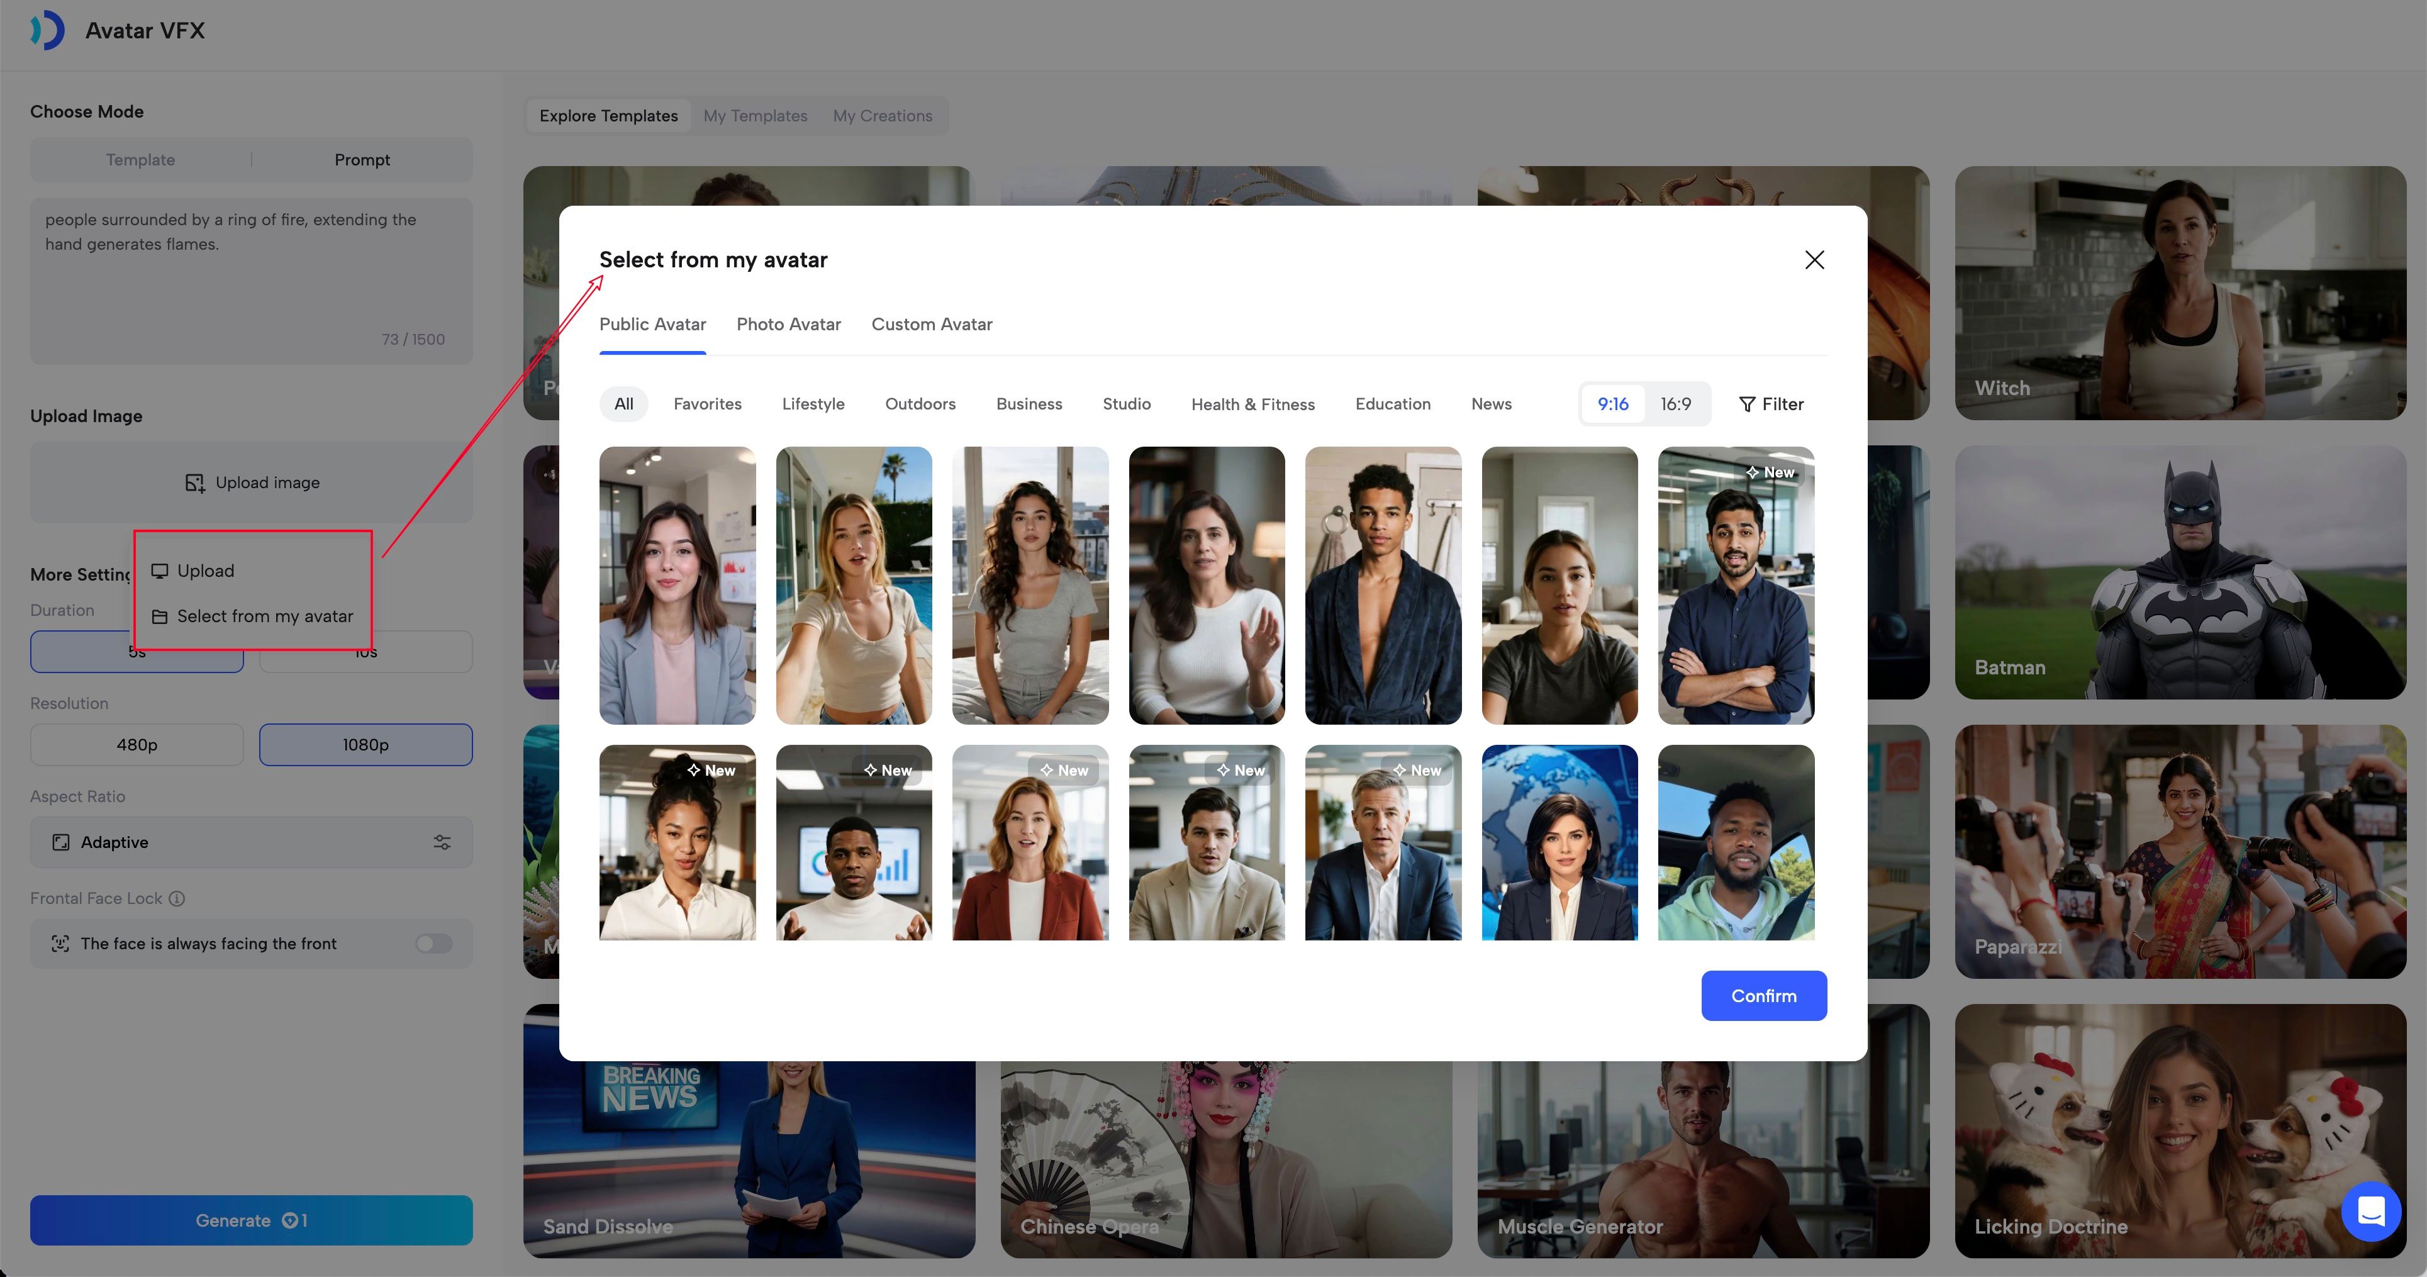2427x1277 pixels.
Task: Click the Aspect Ratio sliders settings icon
Action: click(442, 842)
